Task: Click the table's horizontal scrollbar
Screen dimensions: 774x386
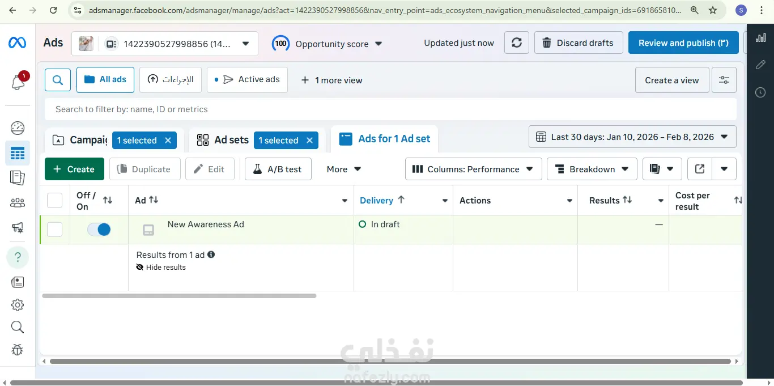Action: click(179, 295)
